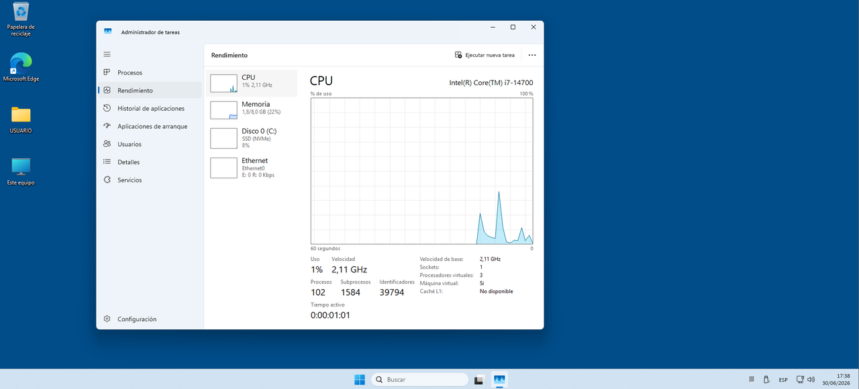Click Ejecutar nueva tarea button
The width and height of the screenshot is (859, 389).
click(x=485, y=55)
